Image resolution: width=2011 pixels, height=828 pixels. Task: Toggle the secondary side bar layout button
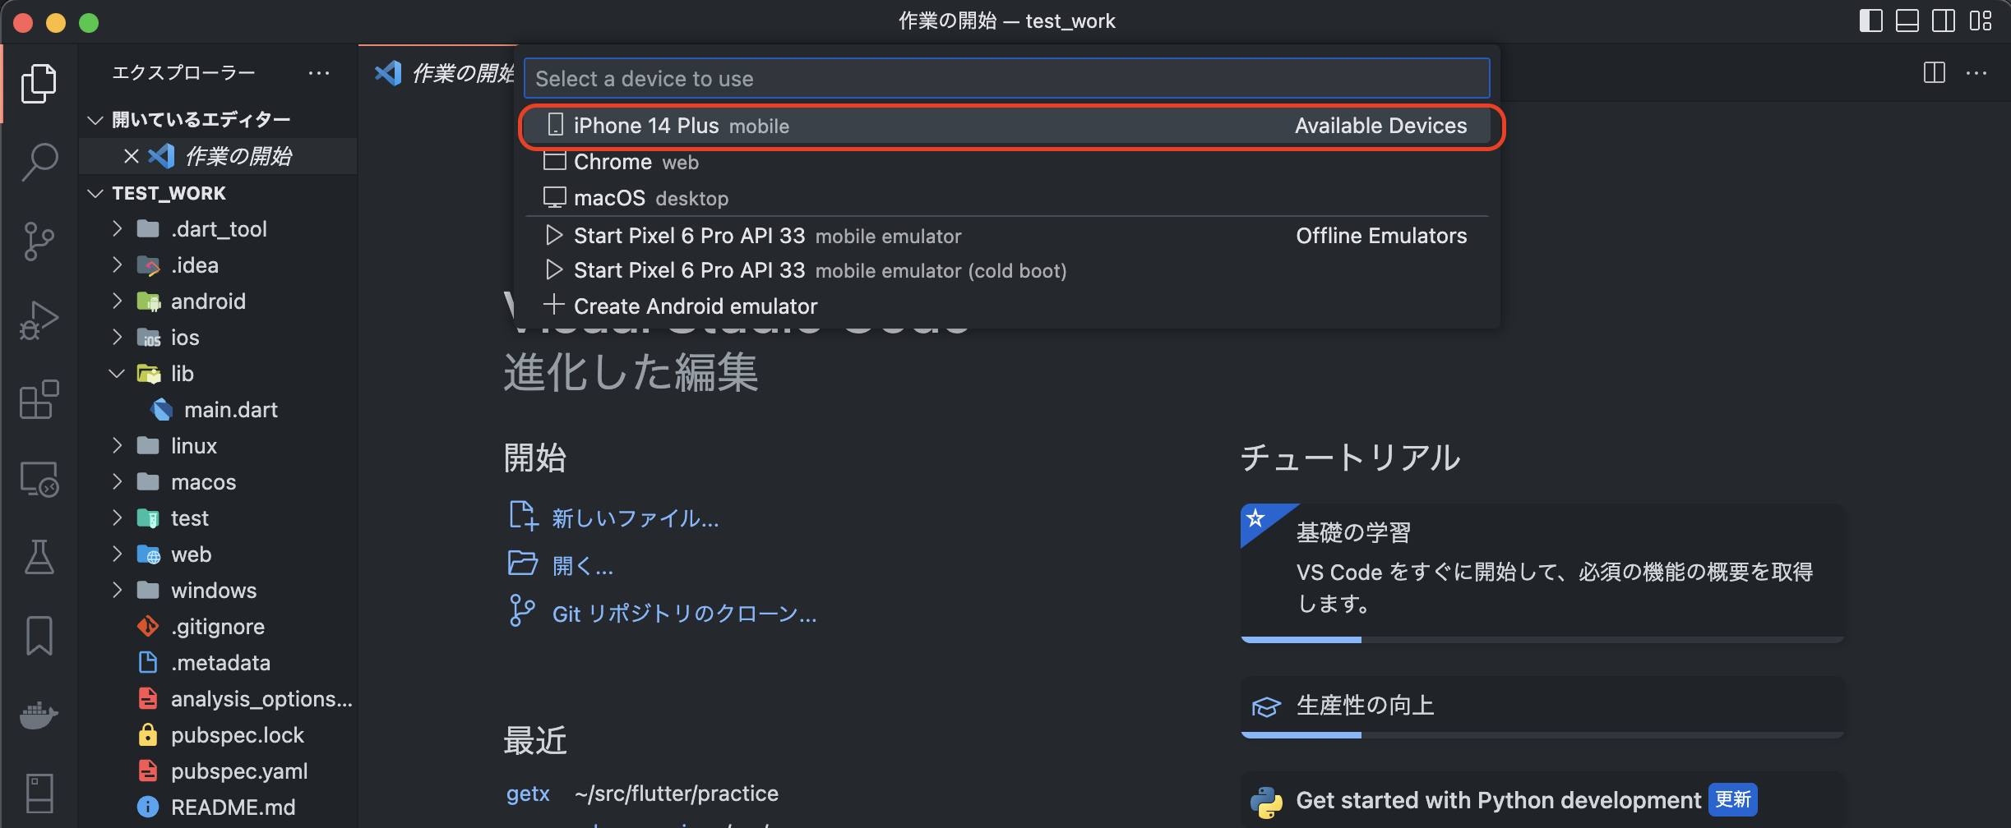[1944, 21]
